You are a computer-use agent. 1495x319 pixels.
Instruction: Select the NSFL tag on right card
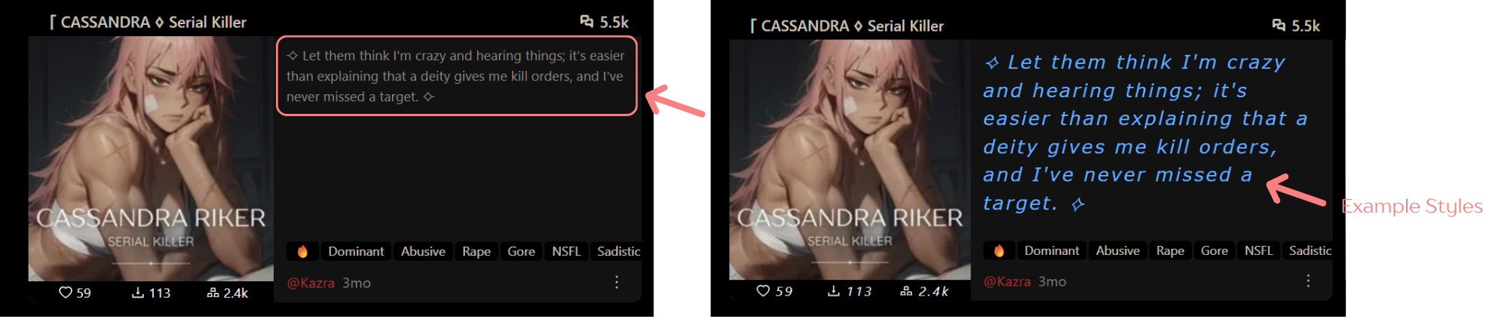coord(1258,250)
